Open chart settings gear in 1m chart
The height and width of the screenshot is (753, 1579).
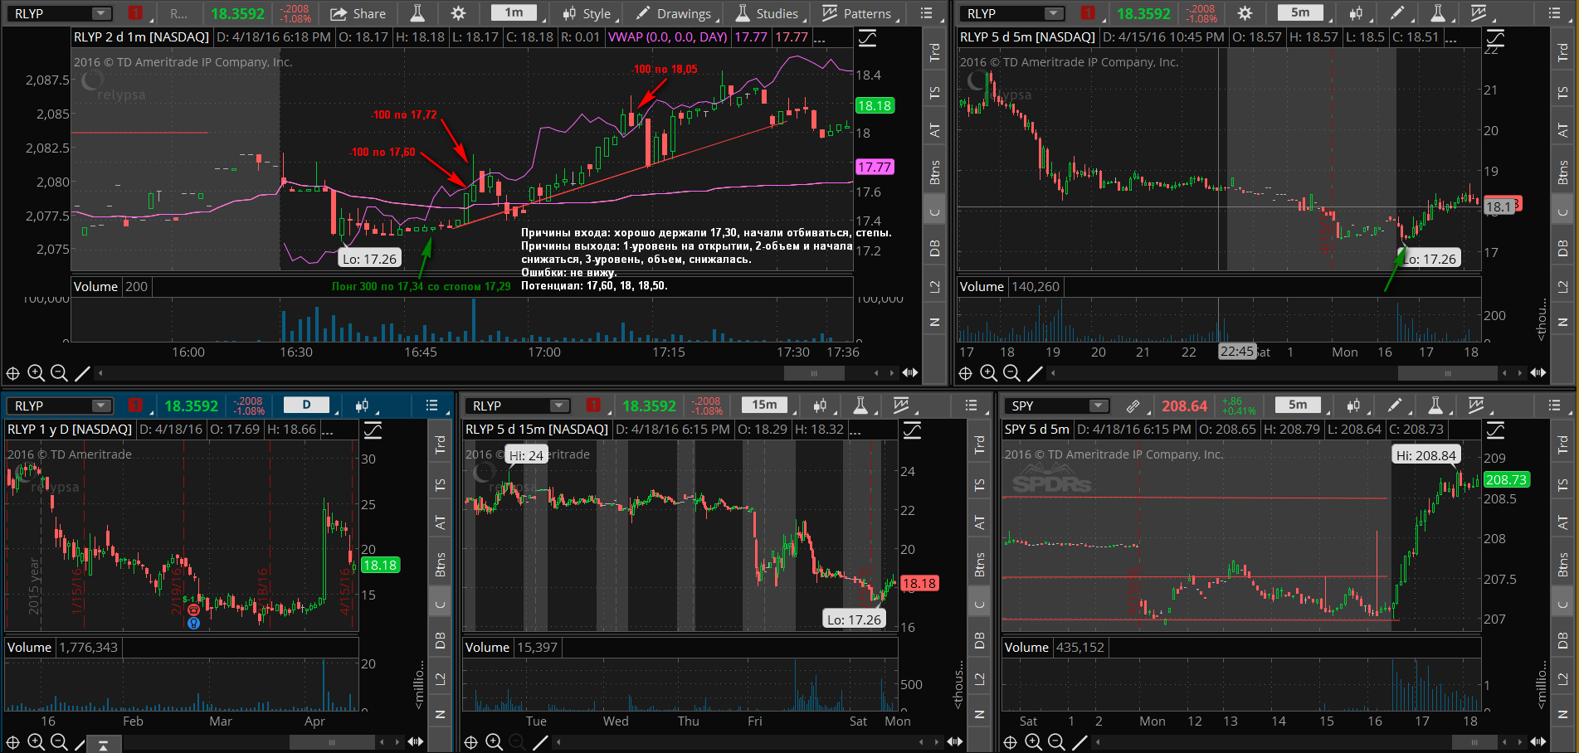tap(458, 13)
